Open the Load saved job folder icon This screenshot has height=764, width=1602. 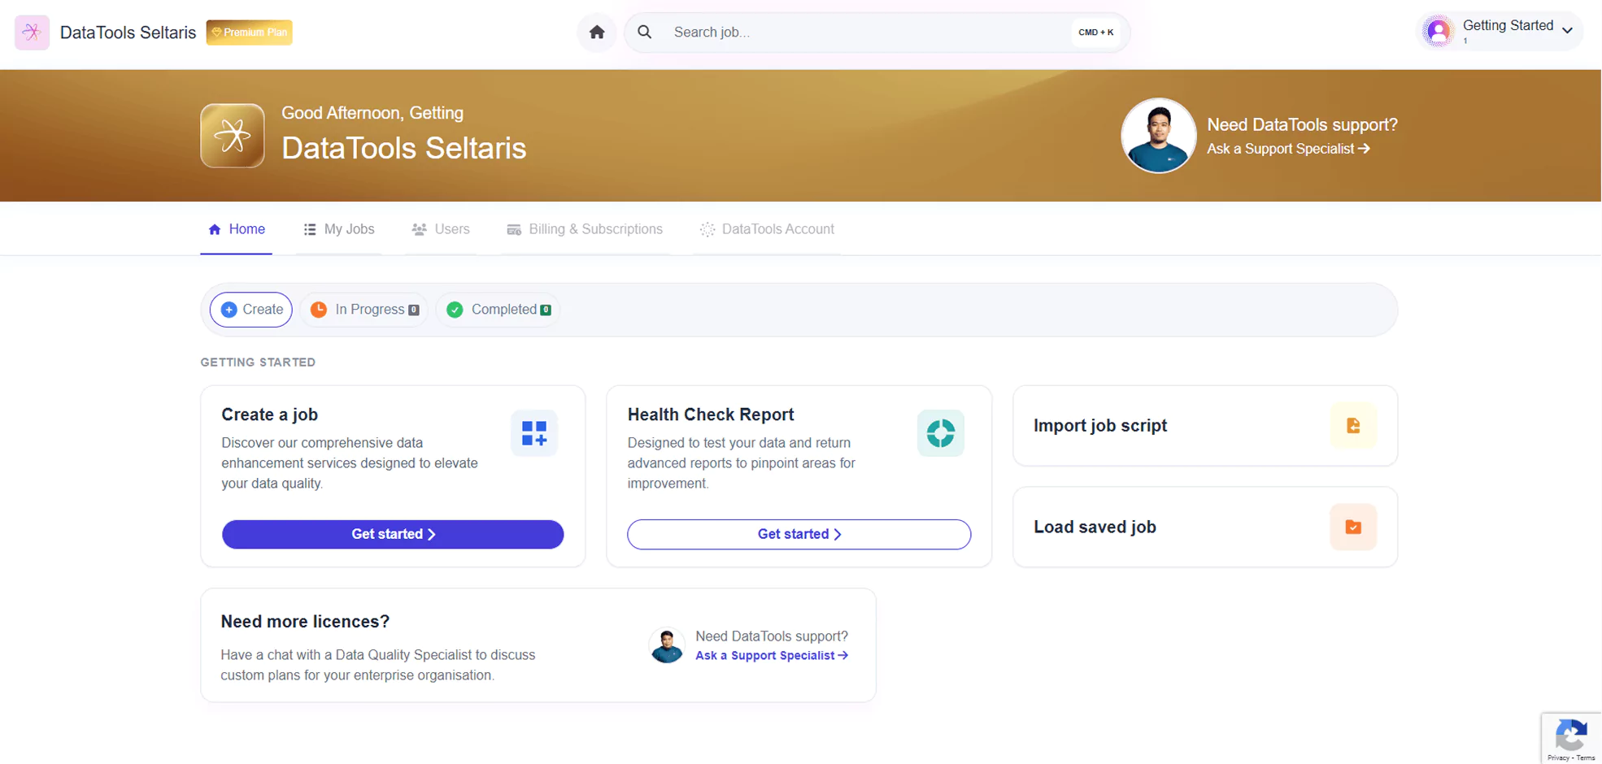(1352, 527)
